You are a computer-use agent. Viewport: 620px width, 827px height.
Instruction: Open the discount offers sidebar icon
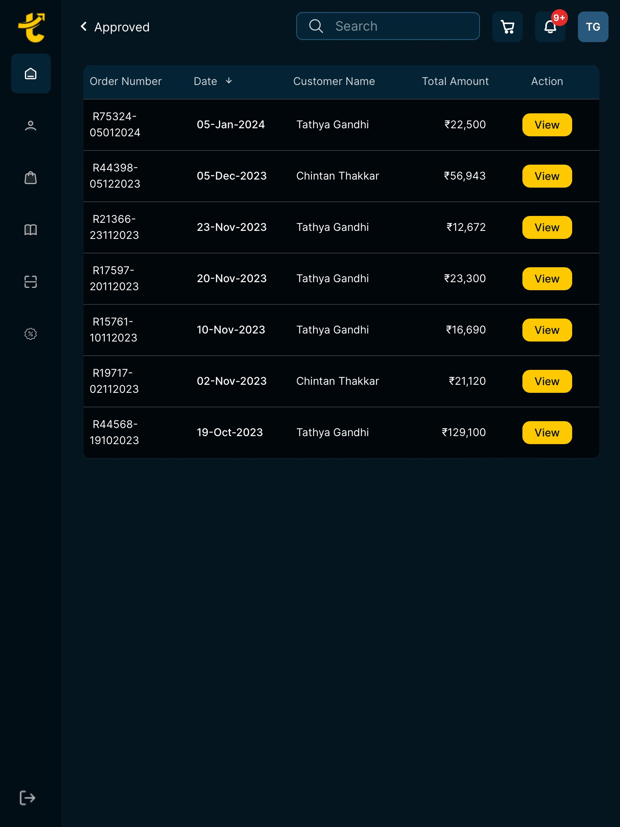coord(31,334)
